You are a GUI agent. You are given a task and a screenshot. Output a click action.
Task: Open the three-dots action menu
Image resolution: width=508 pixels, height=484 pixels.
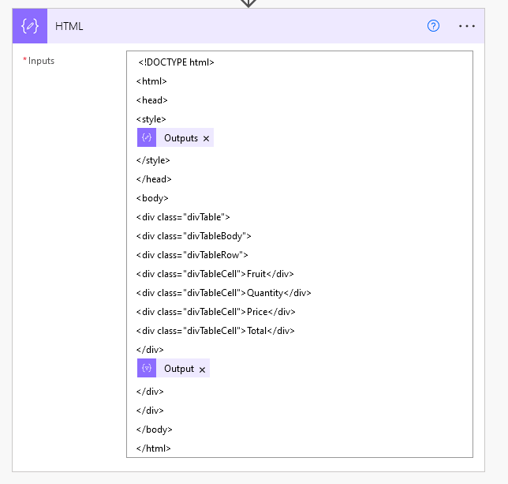pyautogui.click(x=467, y=26)
